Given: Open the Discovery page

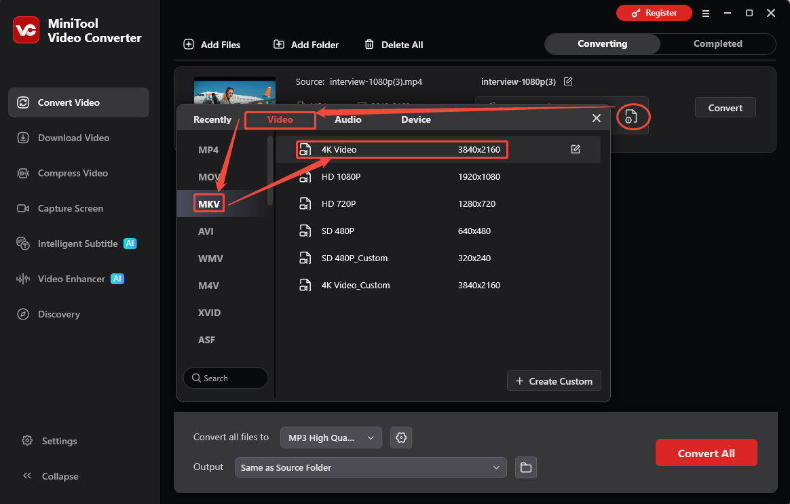Looking at the screenshot, I should (x=48, y=314).
